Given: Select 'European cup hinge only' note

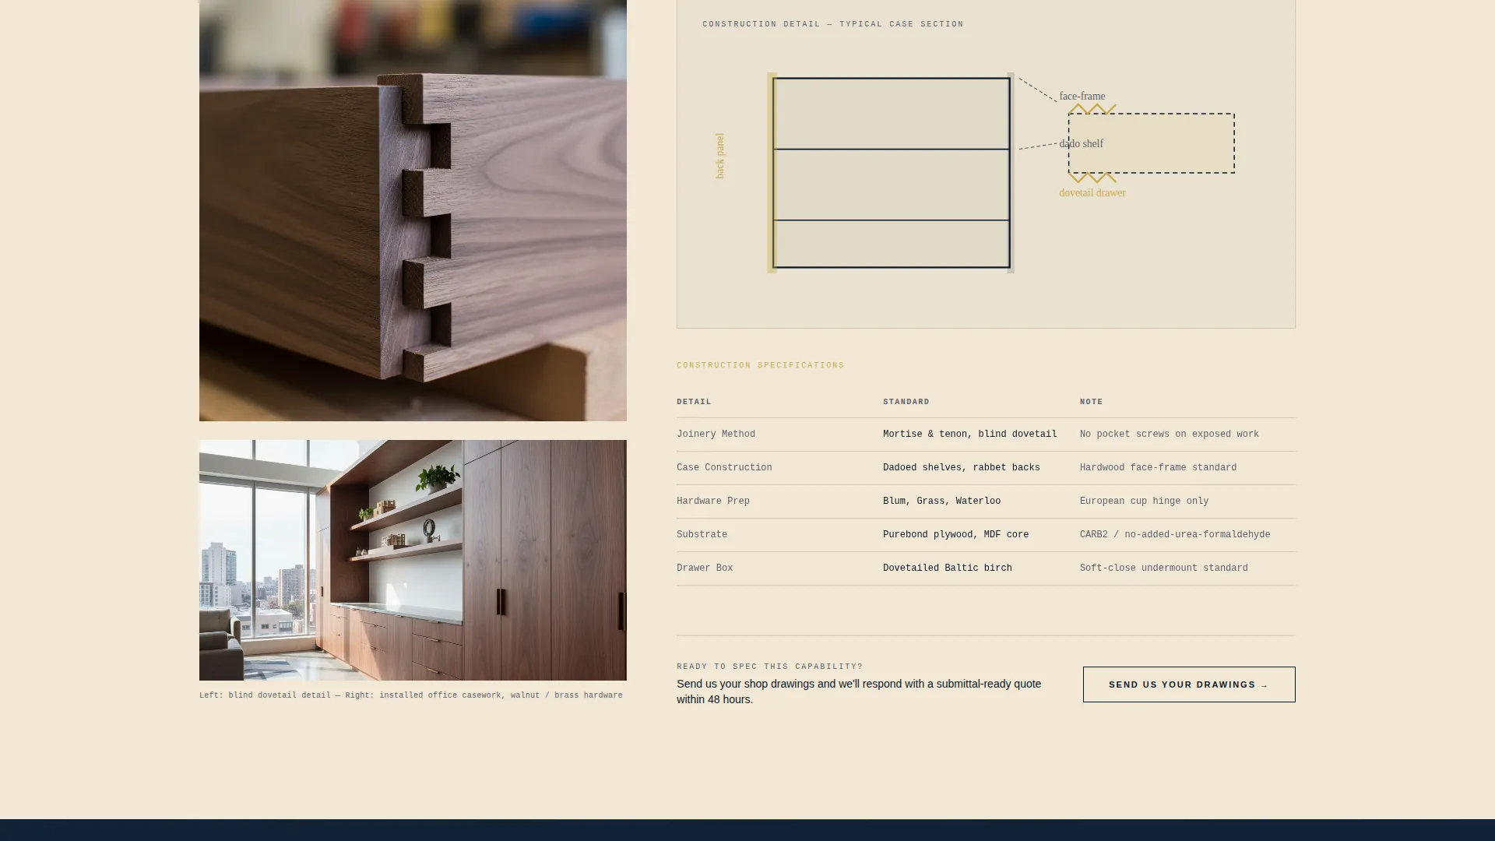Looking at the screenshot, I should [x=1145, y=501].
